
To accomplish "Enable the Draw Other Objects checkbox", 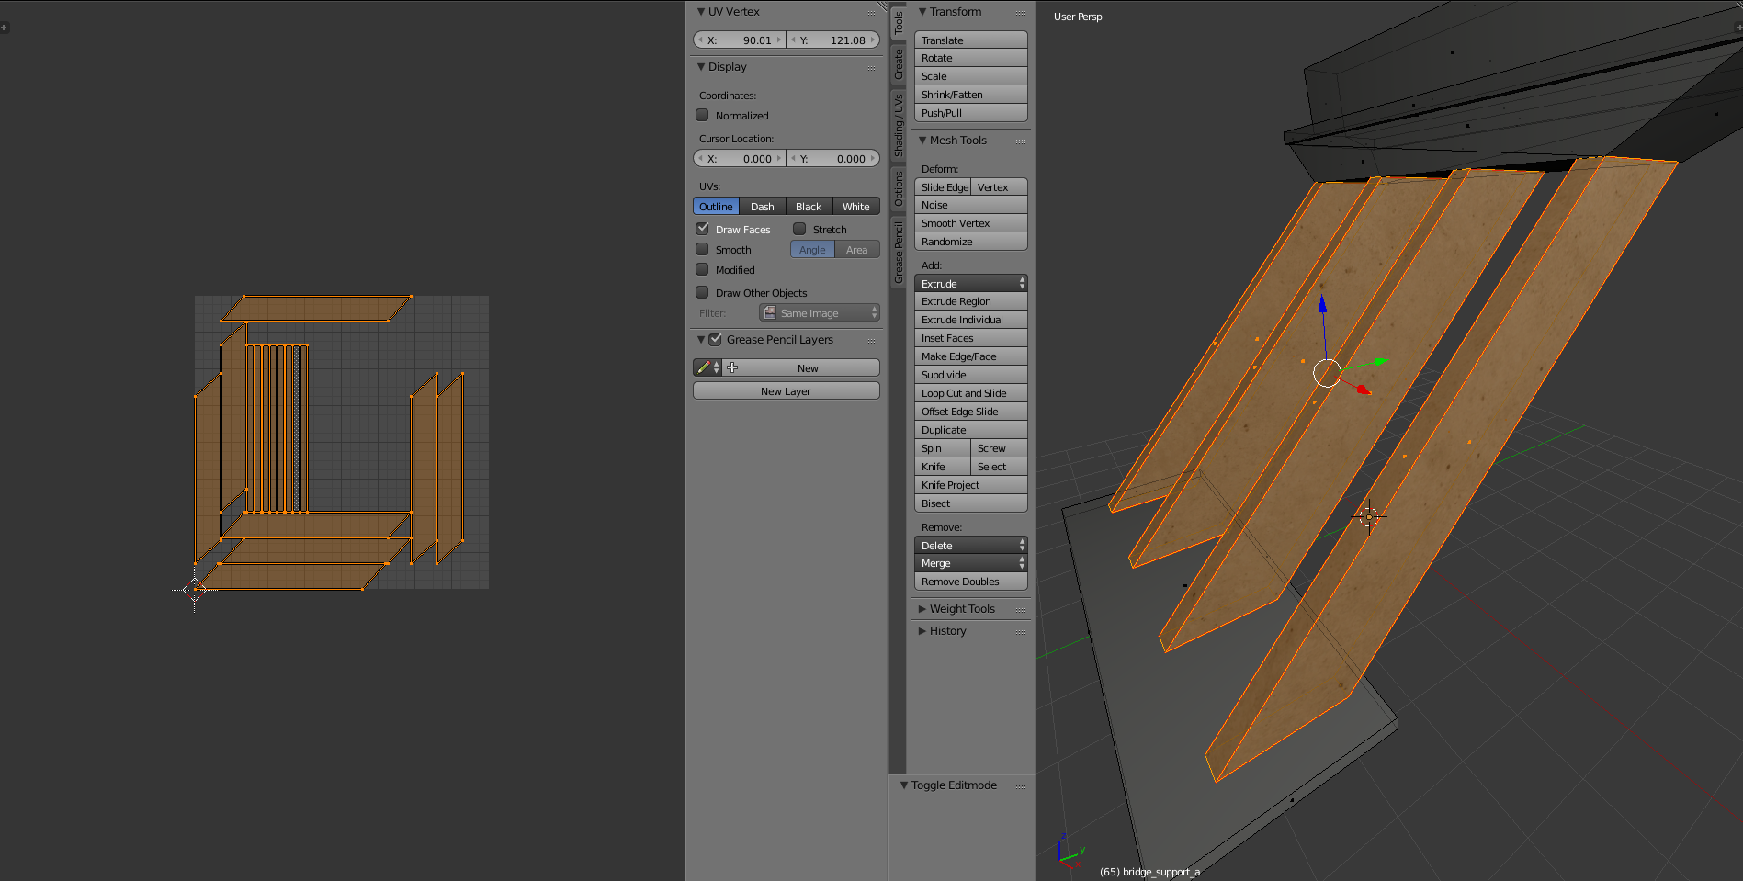I will pos(703,292).
